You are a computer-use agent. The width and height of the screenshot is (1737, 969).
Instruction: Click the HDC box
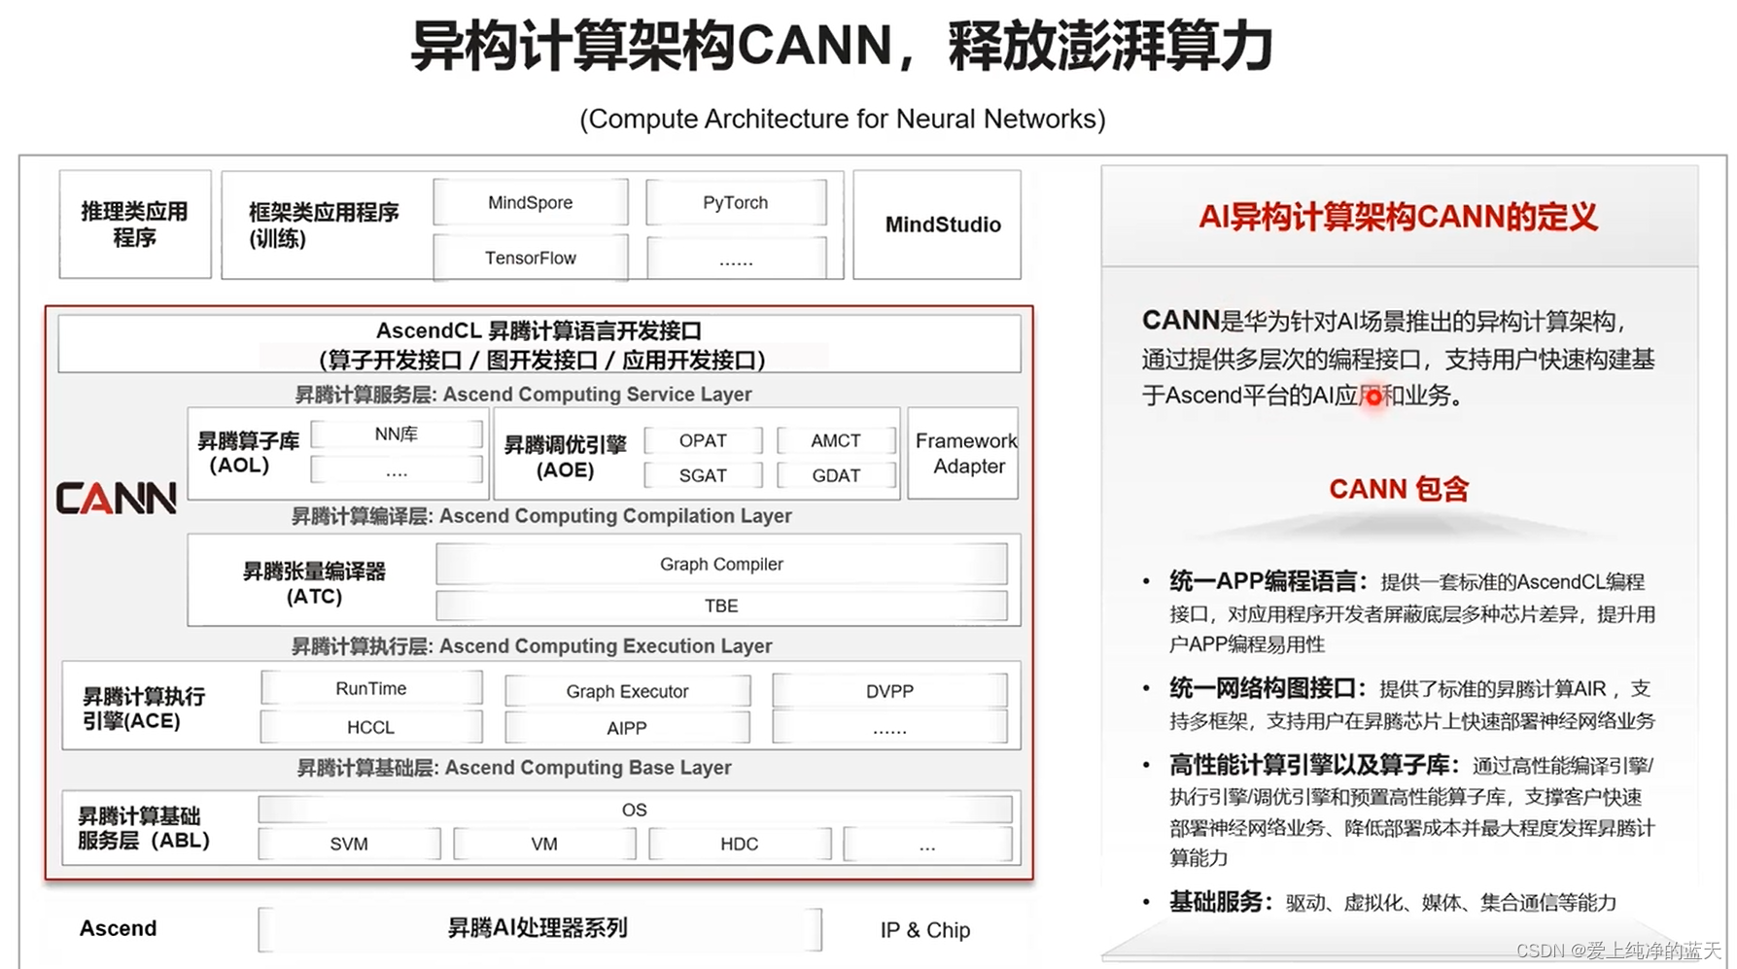(x=740, y=844)
